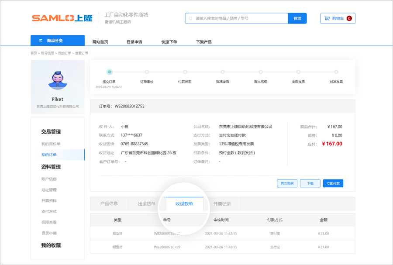Click the SAMLO logo
Image resolution: width=393 pixels, height=265 pixels.
point(62,18)
